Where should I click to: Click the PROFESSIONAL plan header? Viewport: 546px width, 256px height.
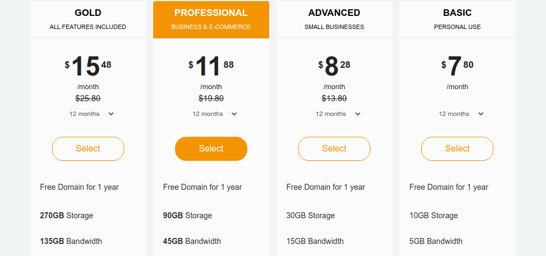211,13
